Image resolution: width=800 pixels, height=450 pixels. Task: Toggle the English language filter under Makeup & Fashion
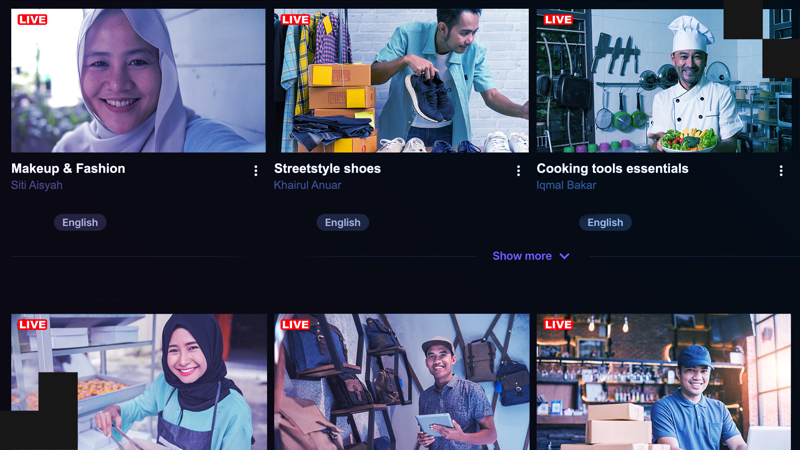(80, 222)
